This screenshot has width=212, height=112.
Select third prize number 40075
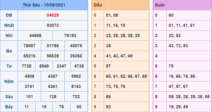[x=76, y=46]
